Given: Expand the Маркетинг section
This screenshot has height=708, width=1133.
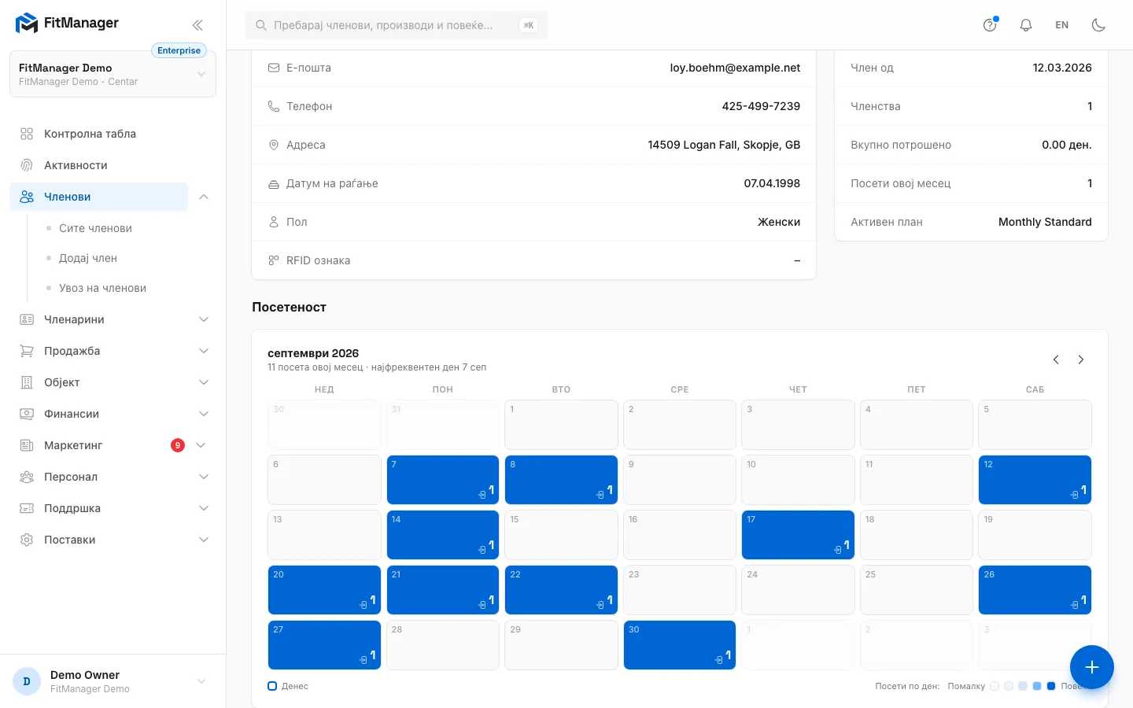Looking at the screenshot, I should (x=113, y=445).
